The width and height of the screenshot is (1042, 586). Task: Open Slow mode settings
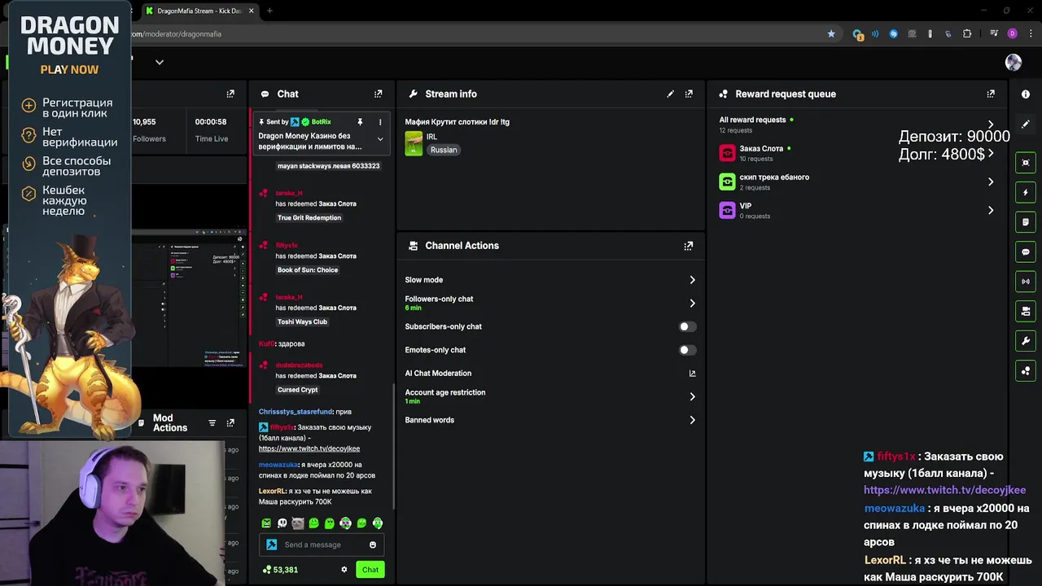(550, 280)
